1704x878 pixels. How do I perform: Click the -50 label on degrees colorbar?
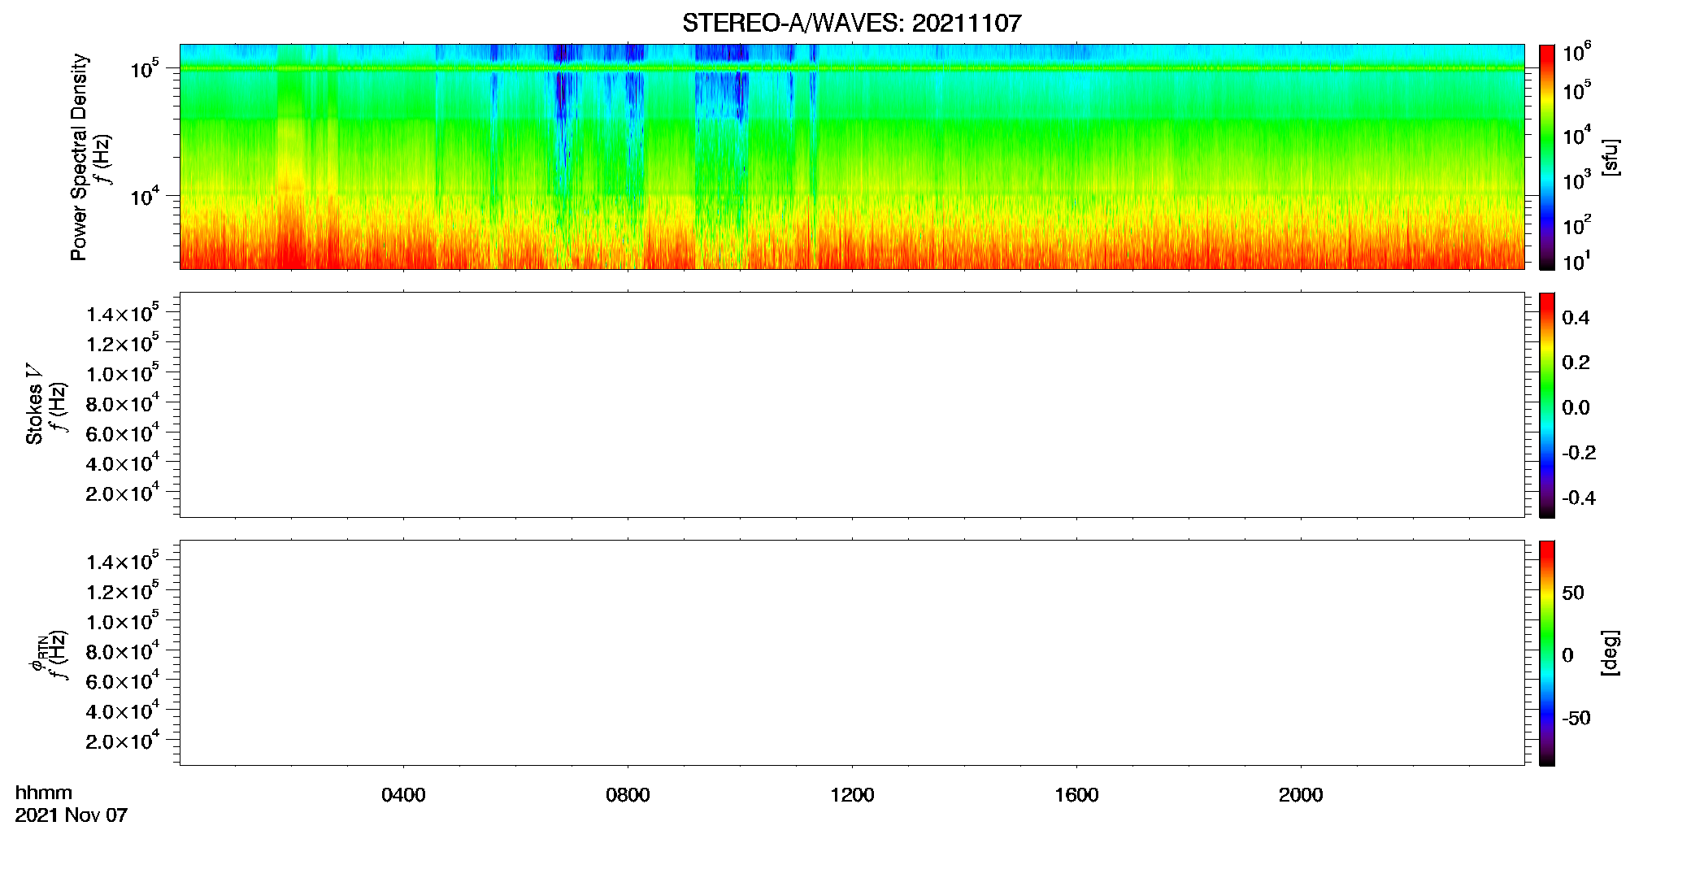pos(1576,718)
